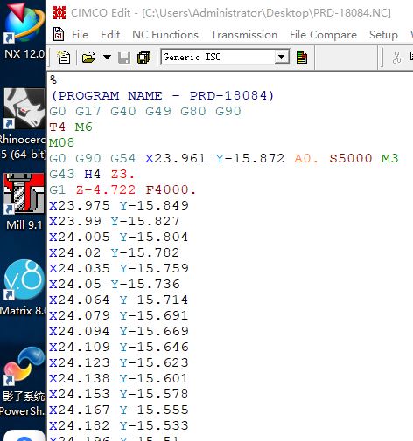The height and width of the screenshot is (441, 413).
Task: Open the Edit menu
Action: click(x=110, y=35)
